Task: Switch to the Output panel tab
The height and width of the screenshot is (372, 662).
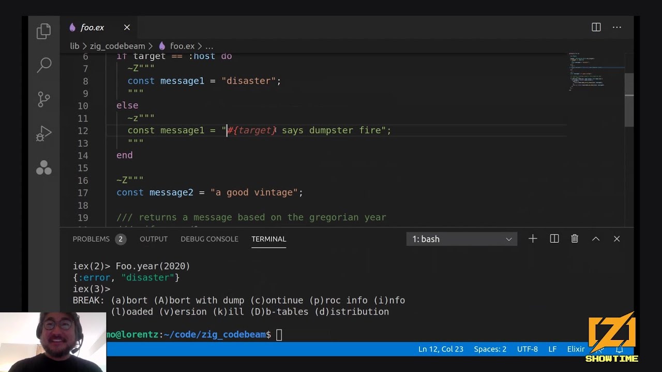Action: click(x=154, y=239)
